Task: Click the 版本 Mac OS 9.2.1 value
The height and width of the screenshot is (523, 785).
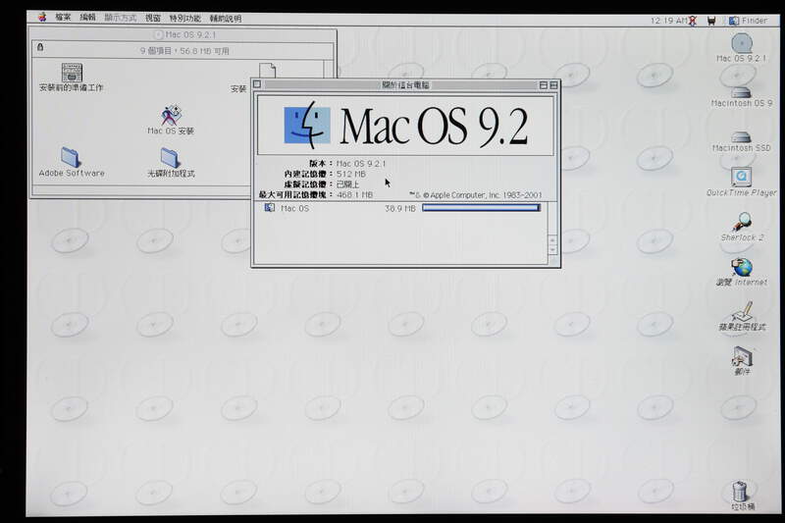Action: click(361, 164)
